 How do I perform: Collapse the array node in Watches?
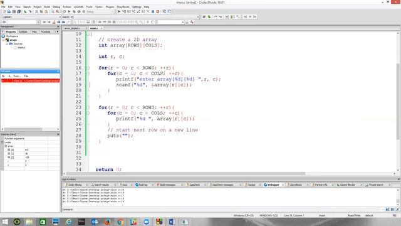(6, 146)
